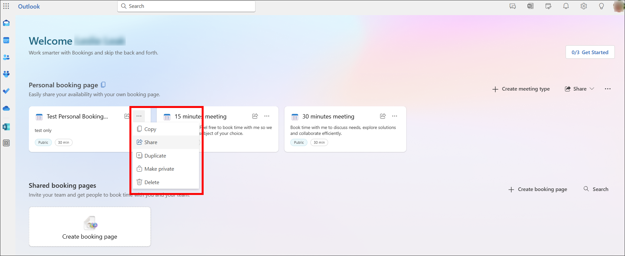This screenshot has height=256, width=625.
Task: Open the OneDrive cloud icon in sidebar
Action: [x=6, y=108]
